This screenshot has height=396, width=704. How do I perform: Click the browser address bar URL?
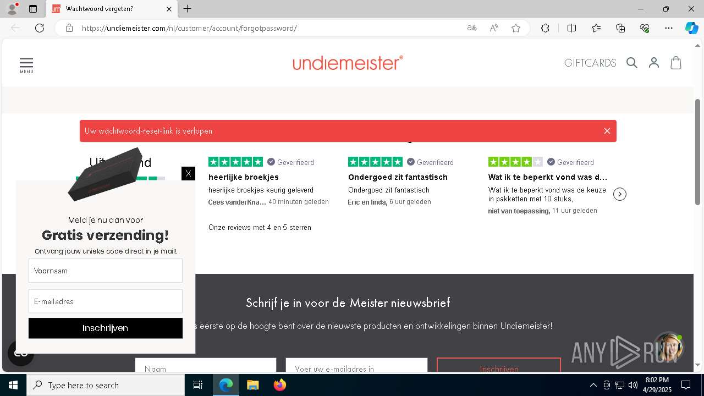(x=189, y=28)
